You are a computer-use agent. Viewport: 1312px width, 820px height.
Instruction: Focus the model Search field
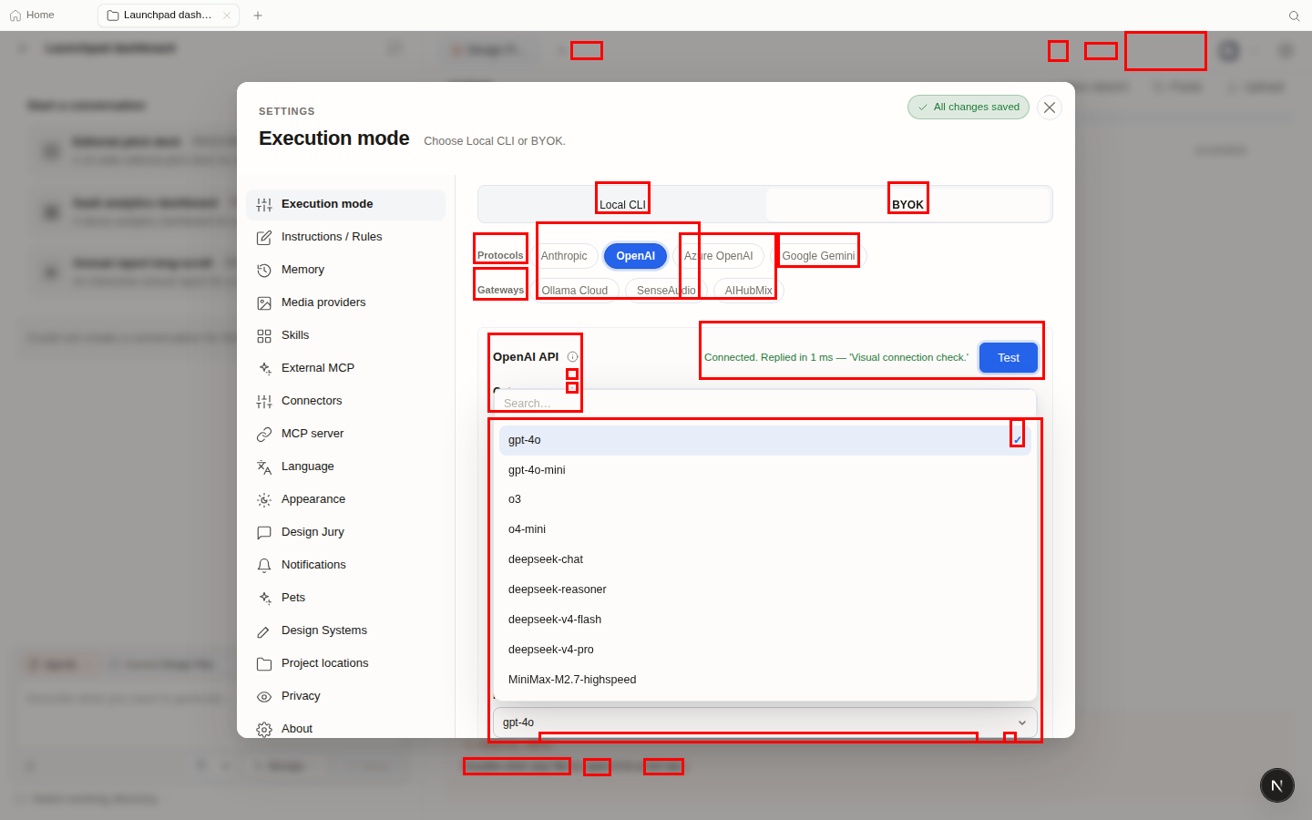click(x=764, y=403)
